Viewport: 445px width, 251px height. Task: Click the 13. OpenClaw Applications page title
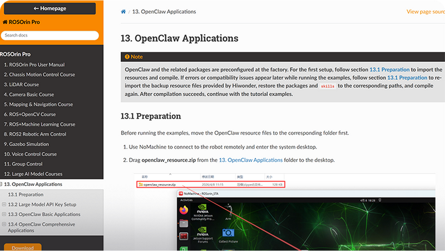coord(179,38)
